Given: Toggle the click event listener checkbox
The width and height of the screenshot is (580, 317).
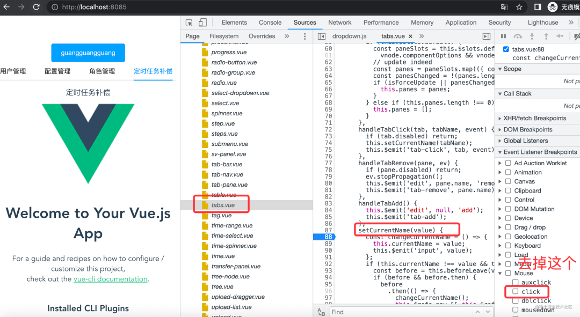Looking at the screenshot, I should [x=515, y=291].
